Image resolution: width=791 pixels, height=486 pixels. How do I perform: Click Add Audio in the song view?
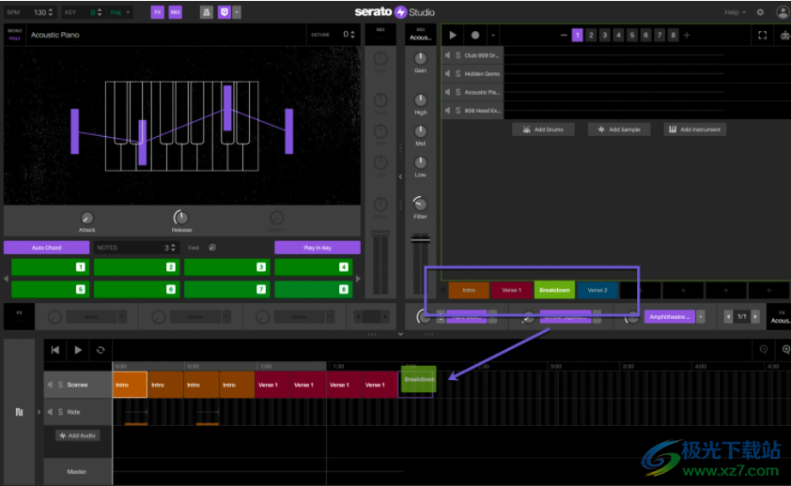pyautogui.click(x=78, y=435)
